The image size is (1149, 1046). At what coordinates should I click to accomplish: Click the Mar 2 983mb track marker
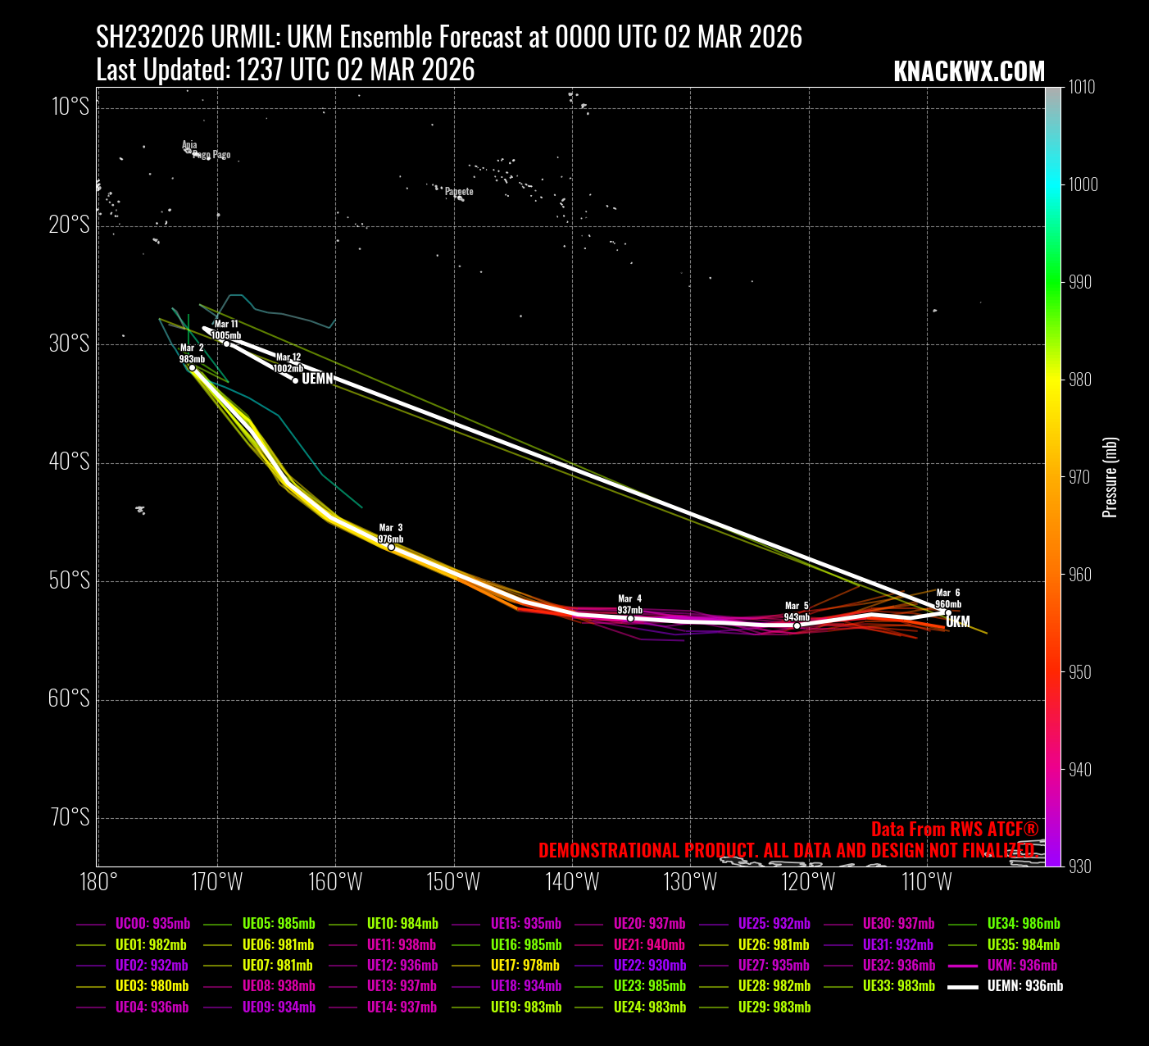[x=192, y=368]
